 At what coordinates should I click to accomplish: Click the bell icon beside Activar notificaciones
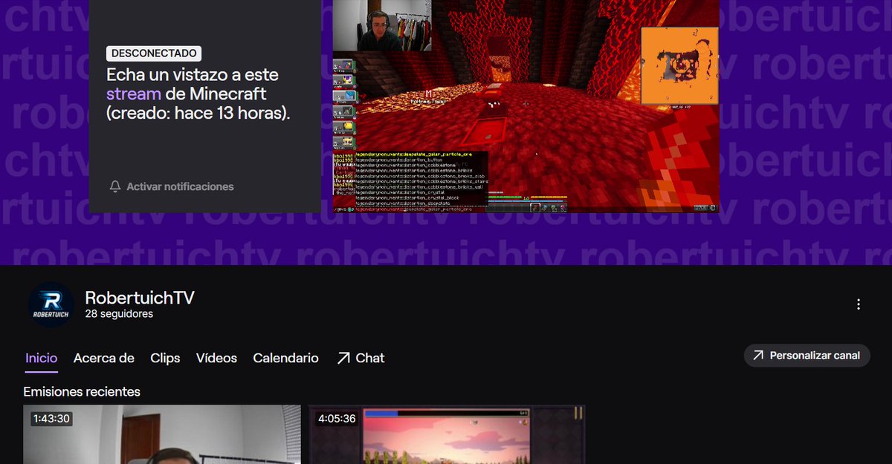pos(115,186)
